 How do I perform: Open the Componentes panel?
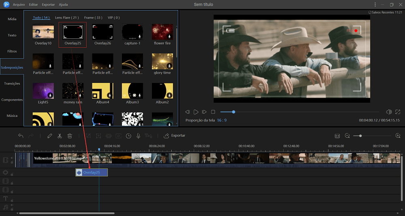12,100
